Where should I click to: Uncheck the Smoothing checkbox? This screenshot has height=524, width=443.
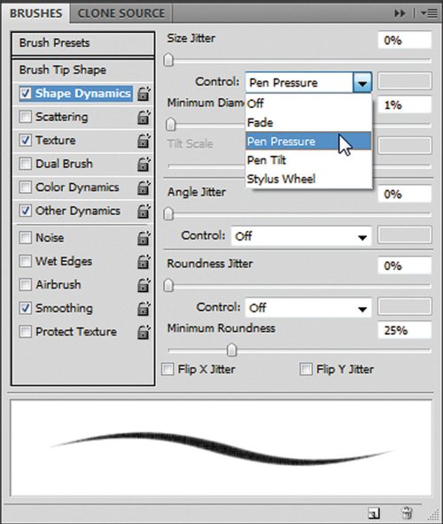(26, 308)
